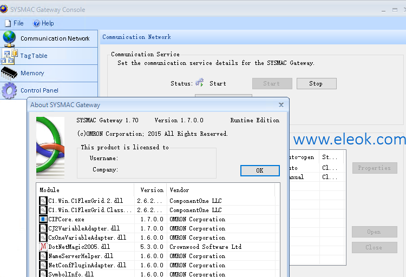This screenshot has height=277, width=406.
Task: Click the SYSMAC Gateway logo image
Action: (x=50, y=147)
